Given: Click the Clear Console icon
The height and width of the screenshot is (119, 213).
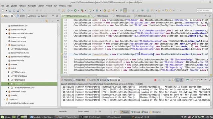Looking at the screenshot, I should (x=169, y=80).
